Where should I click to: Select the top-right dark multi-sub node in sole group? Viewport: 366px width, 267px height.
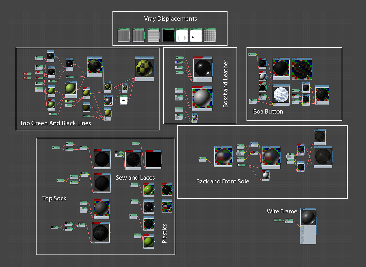[320, 137]
